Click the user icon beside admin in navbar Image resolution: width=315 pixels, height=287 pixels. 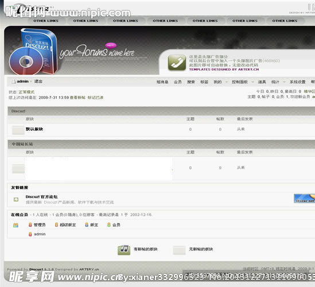pos(14,82)
